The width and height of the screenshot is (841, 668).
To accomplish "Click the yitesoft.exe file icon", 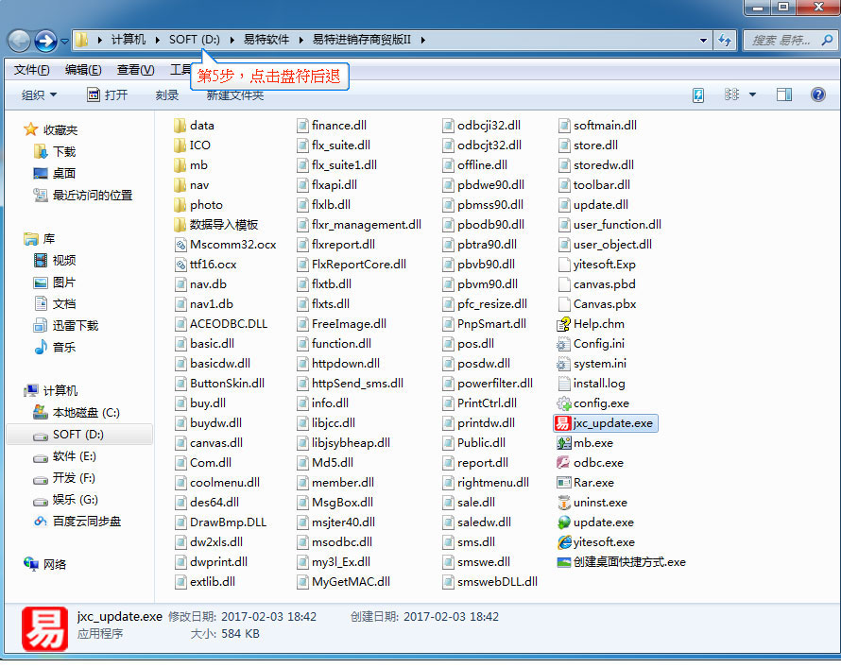I will click(x=564, y=542).
